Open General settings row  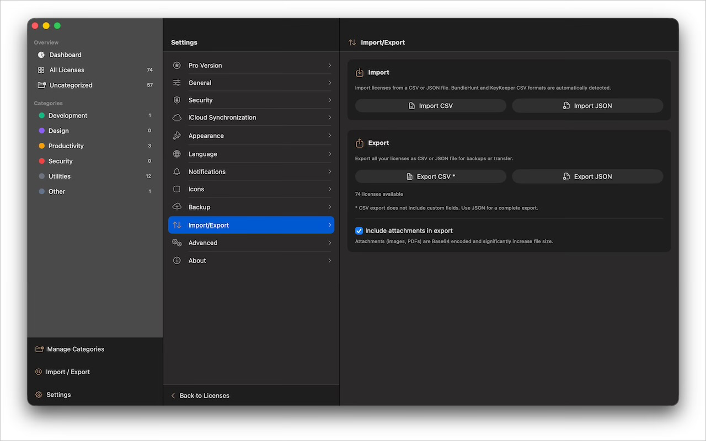pos(251,83)
